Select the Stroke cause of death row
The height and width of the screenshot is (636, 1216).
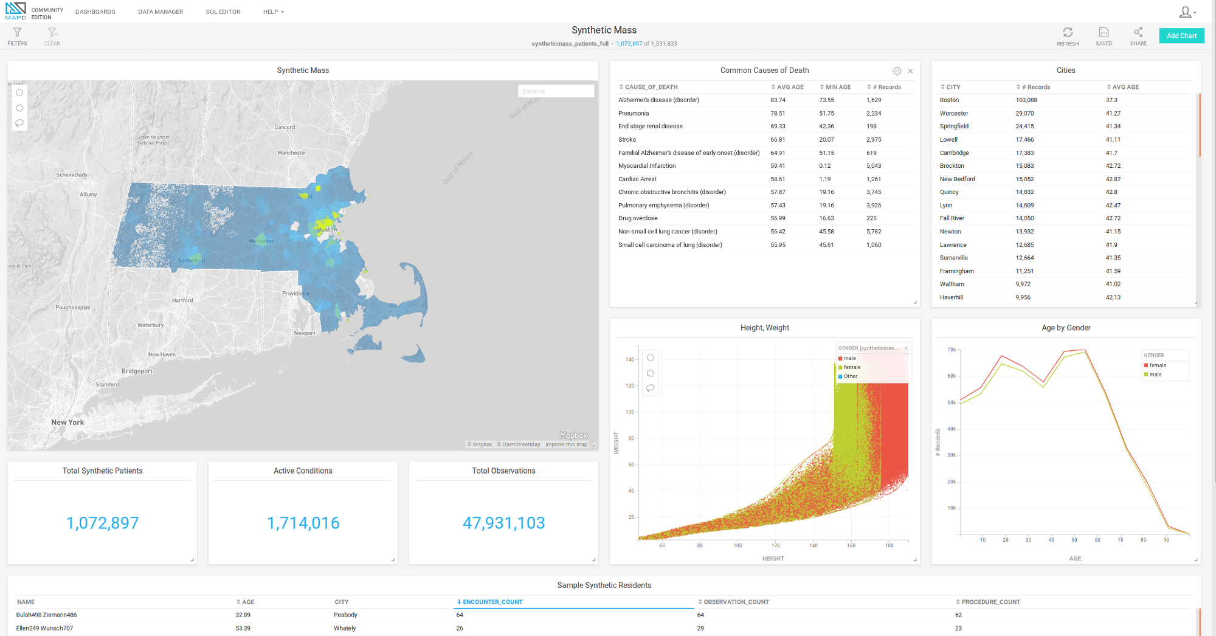764,140
